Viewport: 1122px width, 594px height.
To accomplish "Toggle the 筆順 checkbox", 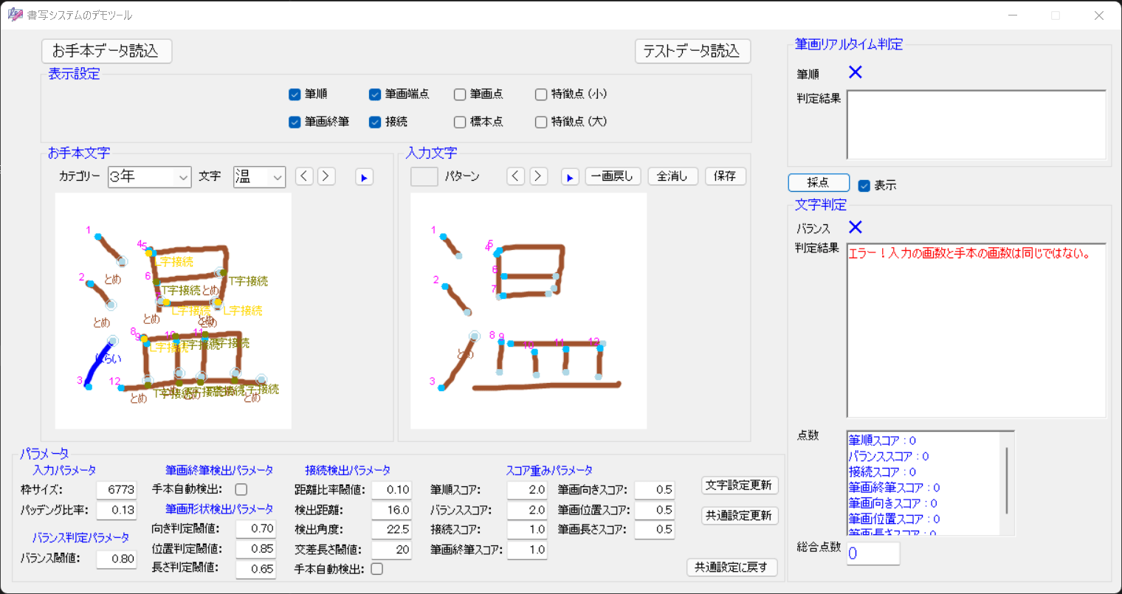I will 295,94.
